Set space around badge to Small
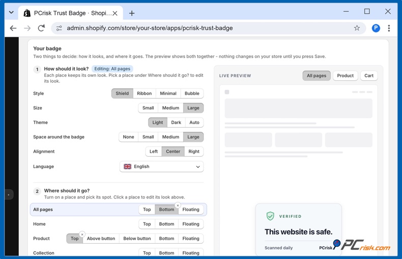This screenshot has width=402, height=259. [148, 137]
